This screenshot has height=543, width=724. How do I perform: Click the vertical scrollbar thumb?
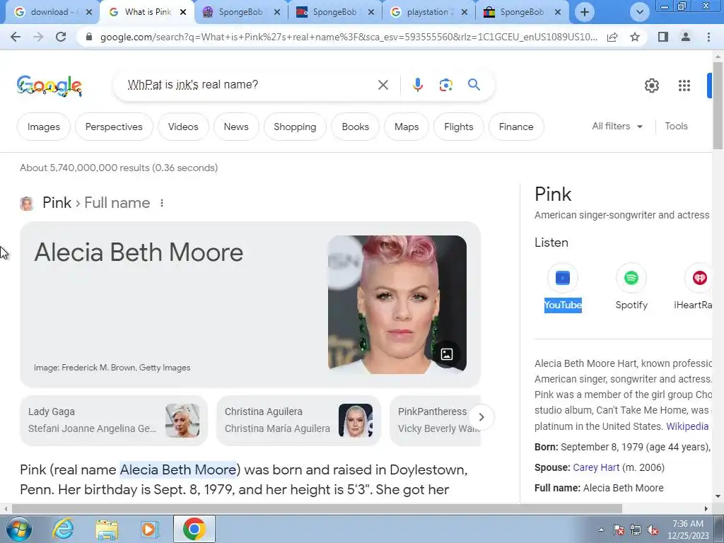click(718, 105)
